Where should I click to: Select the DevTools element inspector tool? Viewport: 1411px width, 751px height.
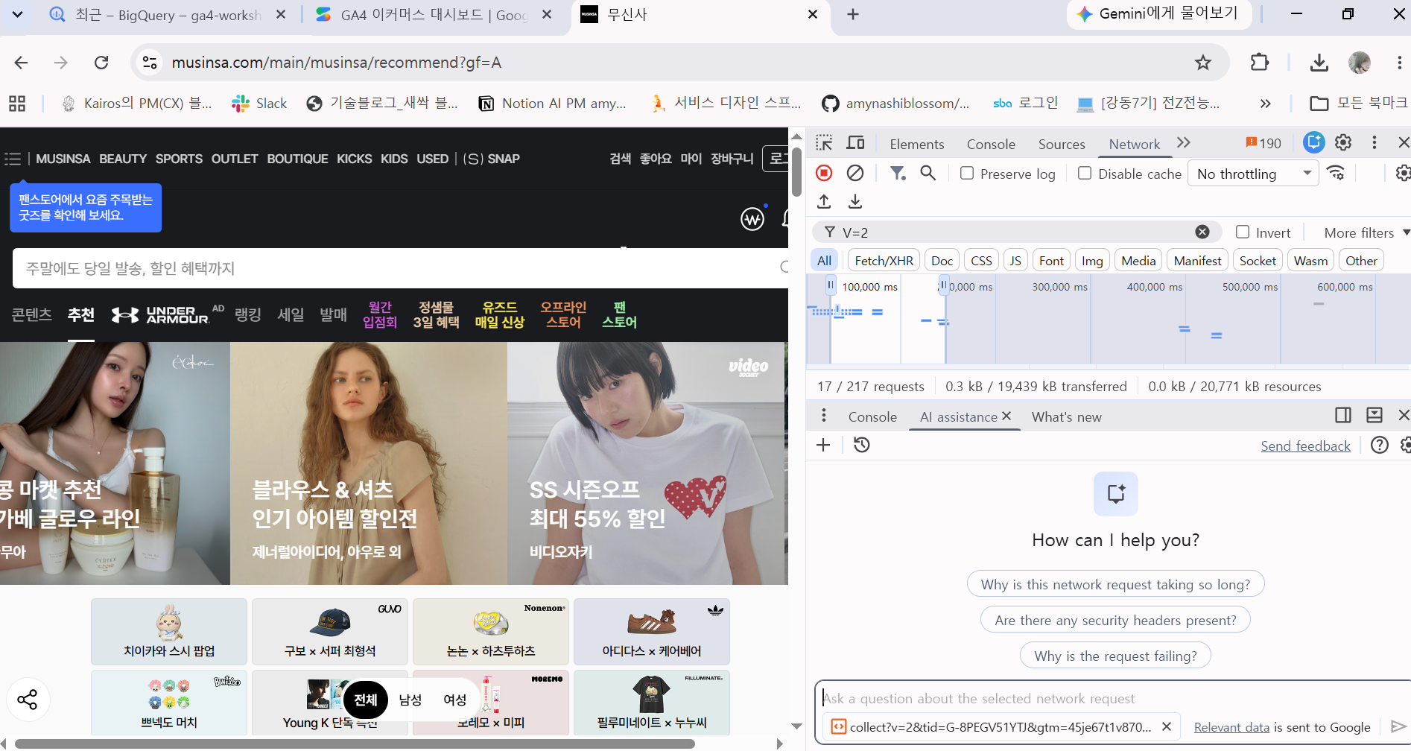824,143
